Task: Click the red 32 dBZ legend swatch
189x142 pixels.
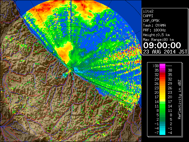Action: (162, 75)
